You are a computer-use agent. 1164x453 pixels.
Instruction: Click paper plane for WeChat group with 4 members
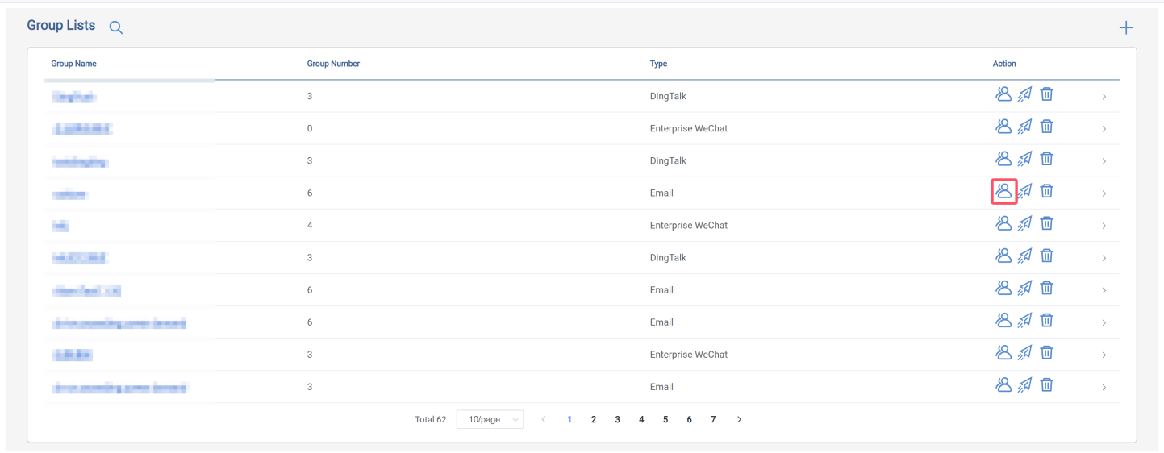point(1024,223)
